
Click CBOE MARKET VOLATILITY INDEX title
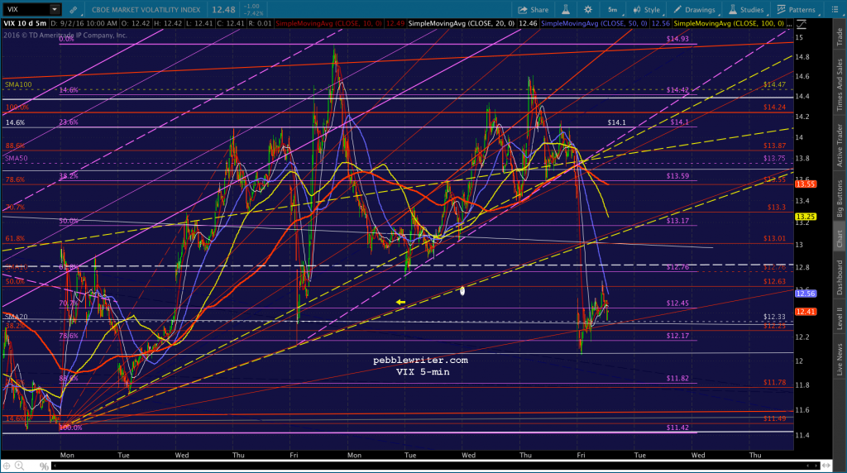coord(146,10)
